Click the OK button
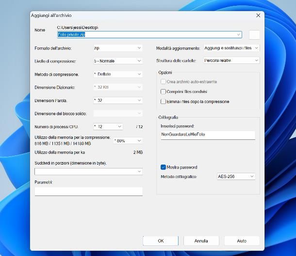 tap(161, 241)
